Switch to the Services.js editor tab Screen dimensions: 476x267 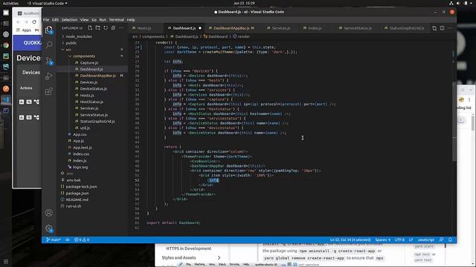[281, 28]
